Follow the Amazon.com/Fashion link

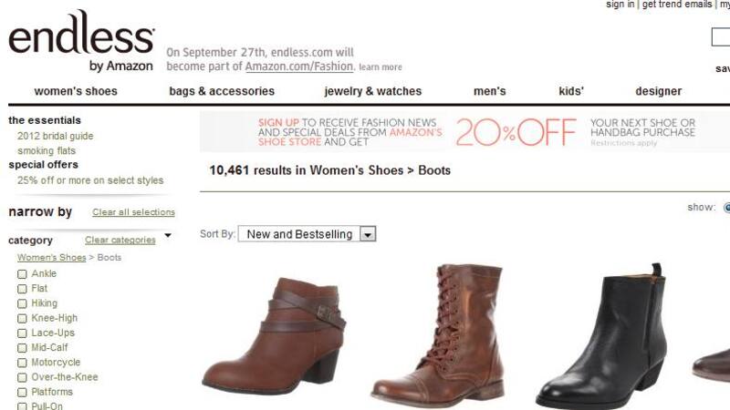coord(299,66)
